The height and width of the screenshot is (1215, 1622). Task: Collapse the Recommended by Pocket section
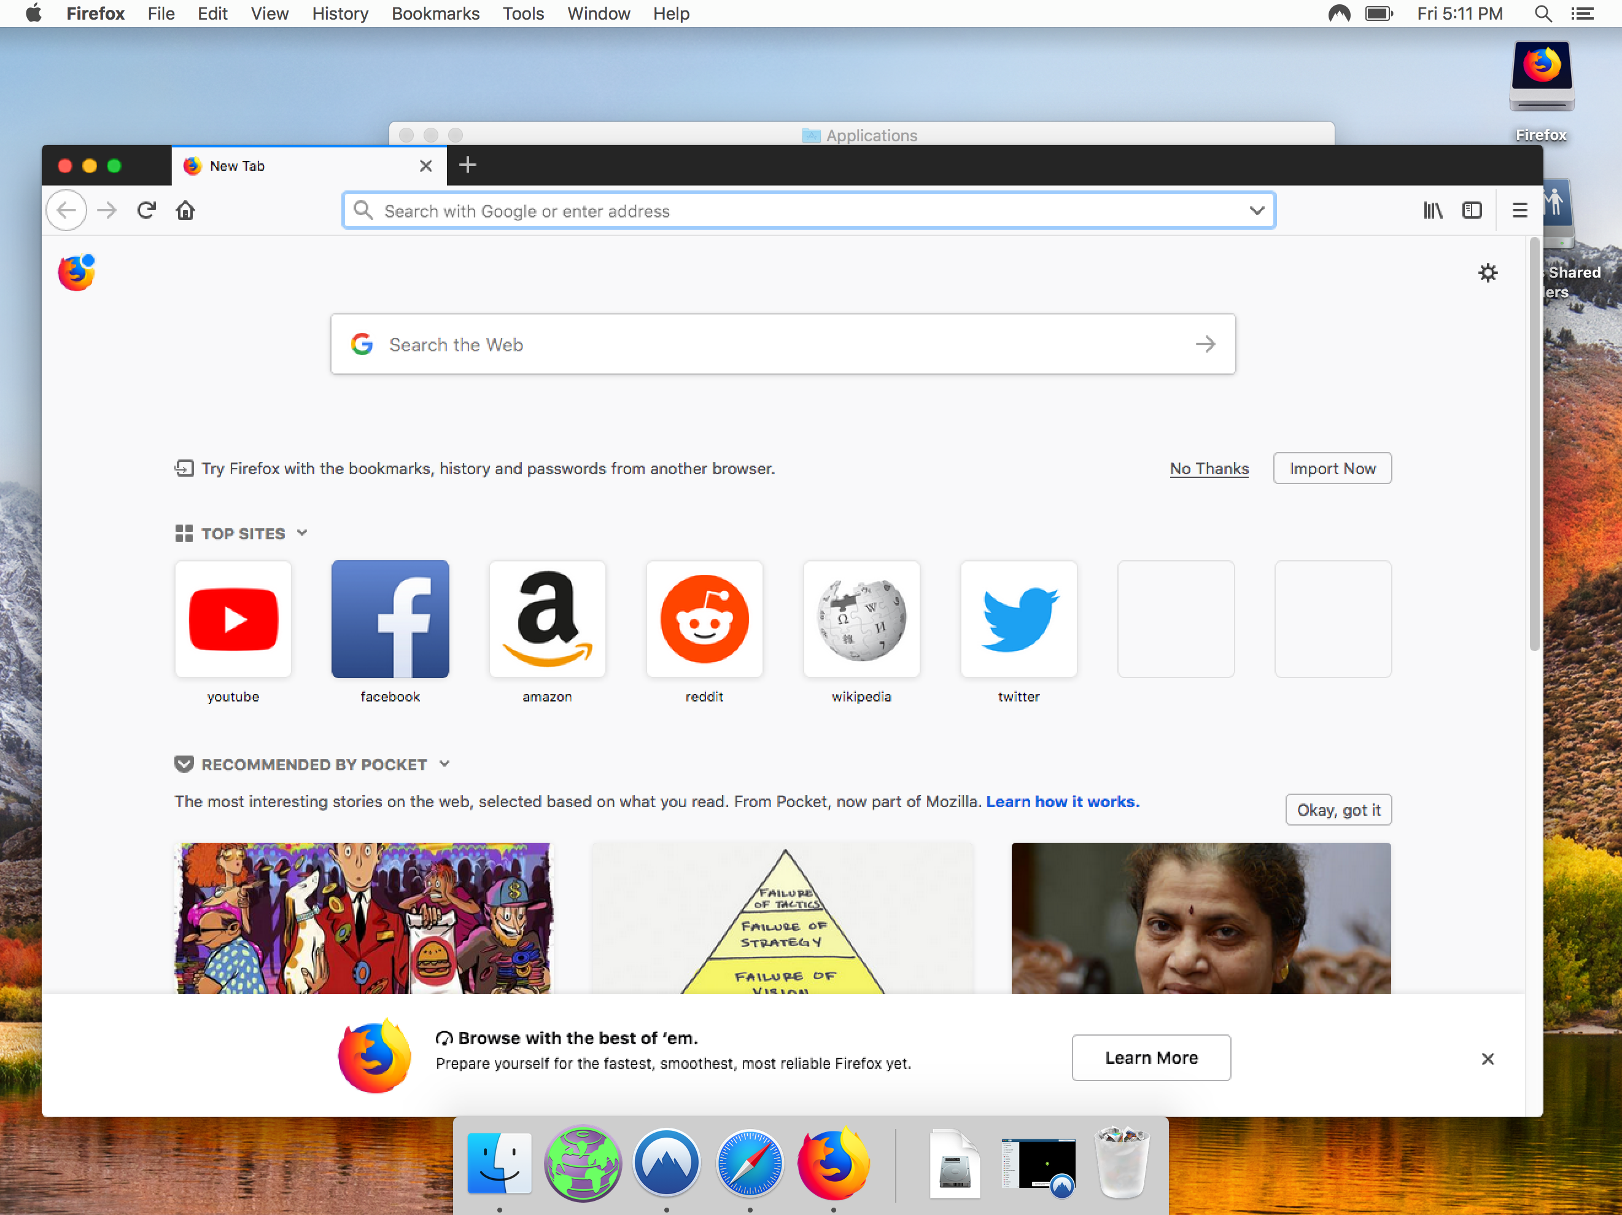444,764
